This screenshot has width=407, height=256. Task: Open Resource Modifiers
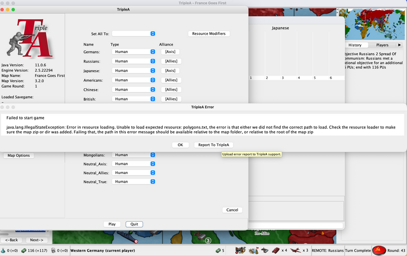click(x=209, y=34)
